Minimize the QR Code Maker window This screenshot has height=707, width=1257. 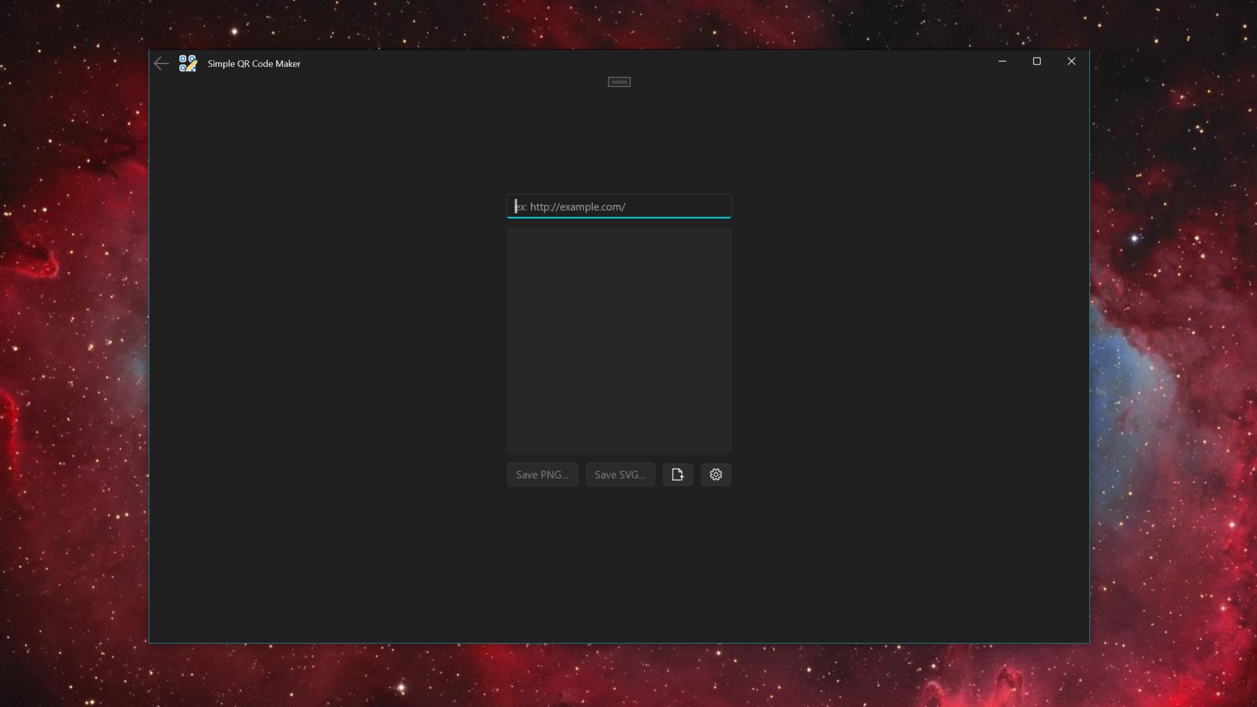[1002, 62]
